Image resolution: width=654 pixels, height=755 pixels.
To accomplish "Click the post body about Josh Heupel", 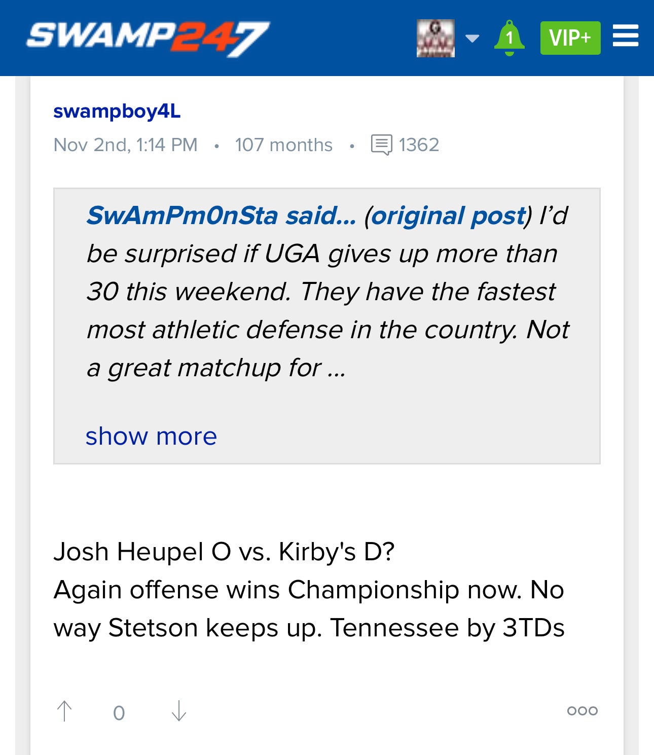I will click(x=309, y=590).
